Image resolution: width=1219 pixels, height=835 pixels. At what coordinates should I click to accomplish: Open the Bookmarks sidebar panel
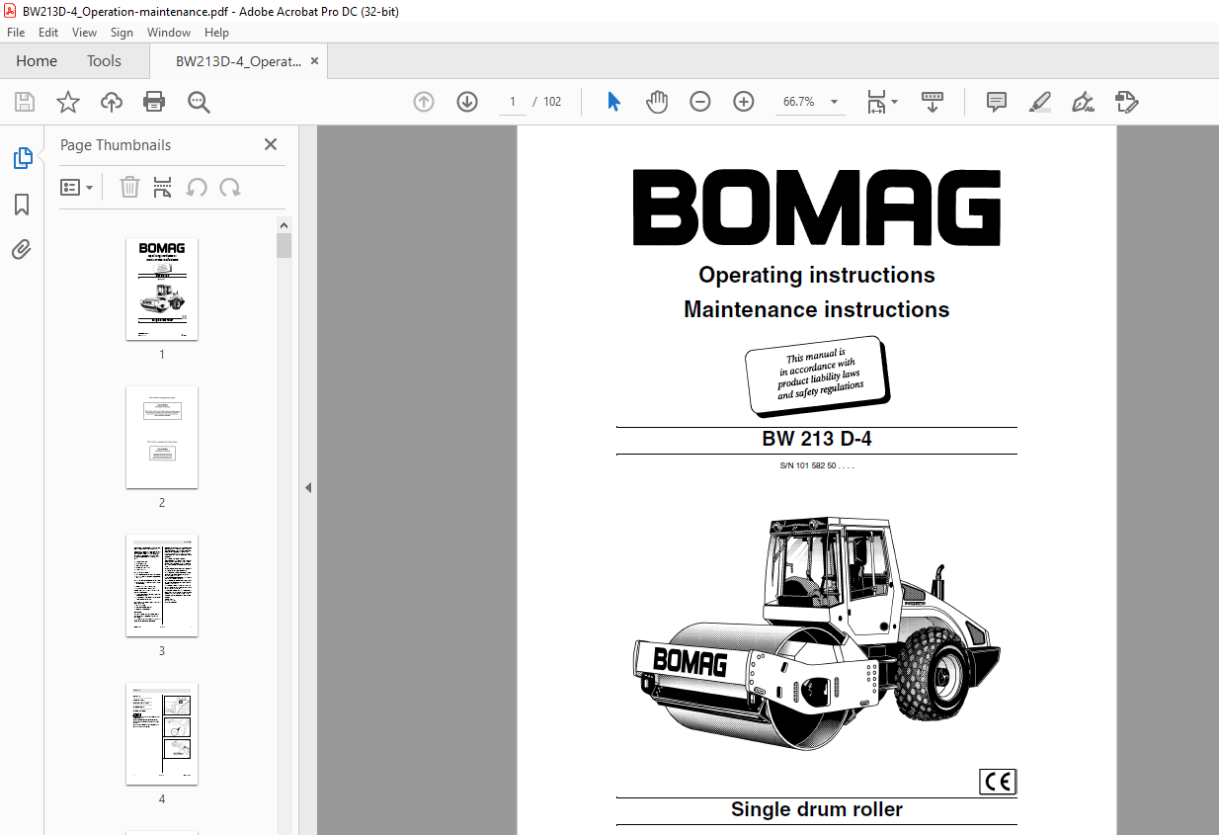[x=22, y=205]
